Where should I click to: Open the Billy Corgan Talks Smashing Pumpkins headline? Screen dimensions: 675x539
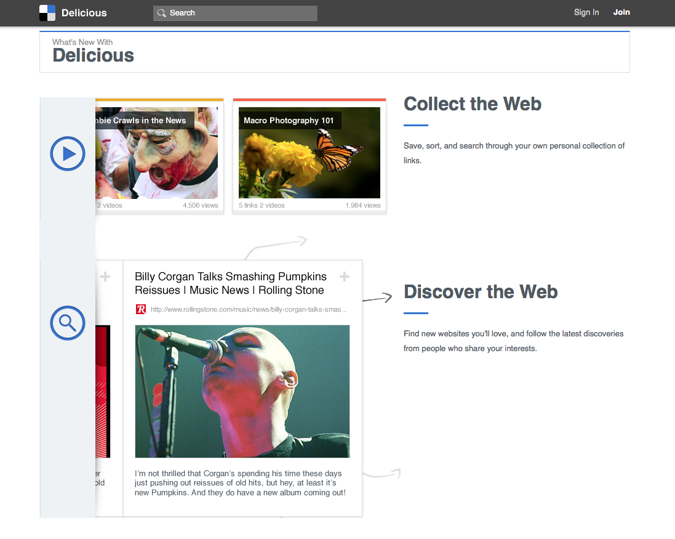(x=231, y=283)
